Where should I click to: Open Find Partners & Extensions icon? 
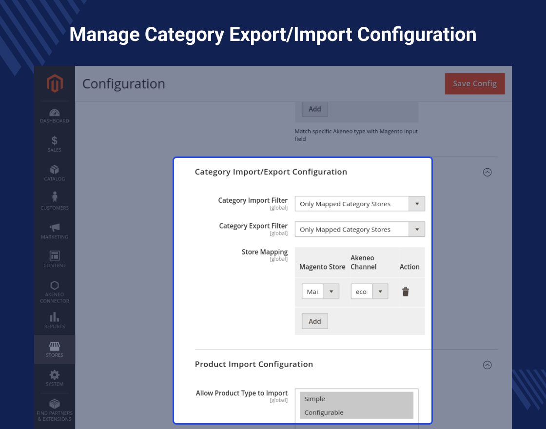tap(54, 404)
